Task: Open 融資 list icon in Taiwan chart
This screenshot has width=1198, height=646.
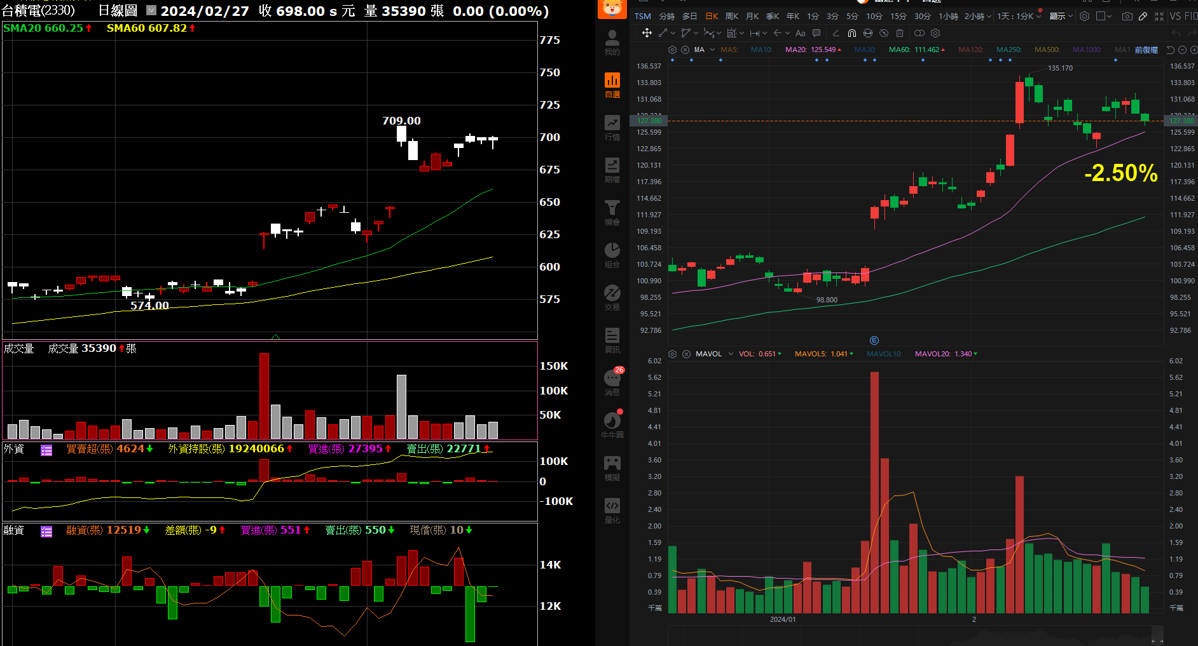Action: point(46,531)
